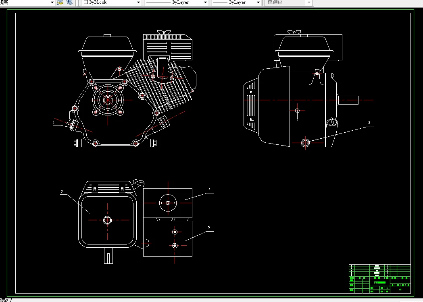Select leader label 5 on top view
The image size is (423, 302).
209,227
